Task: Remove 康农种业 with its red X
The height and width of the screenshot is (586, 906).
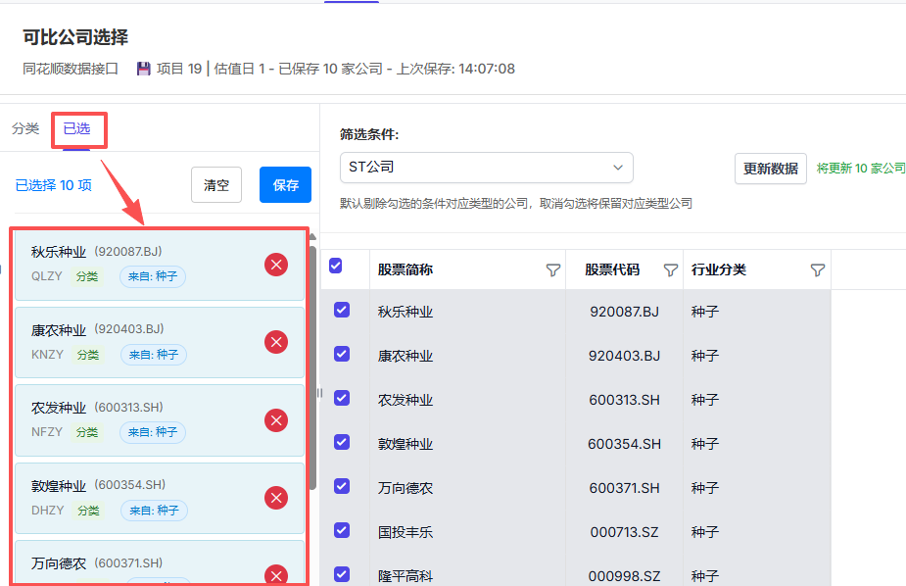Action: (x=276, y=342)
